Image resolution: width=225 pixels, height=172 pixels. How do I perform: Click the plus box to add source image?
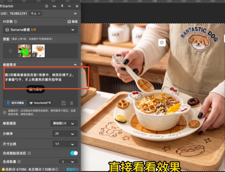click(10, 51)
